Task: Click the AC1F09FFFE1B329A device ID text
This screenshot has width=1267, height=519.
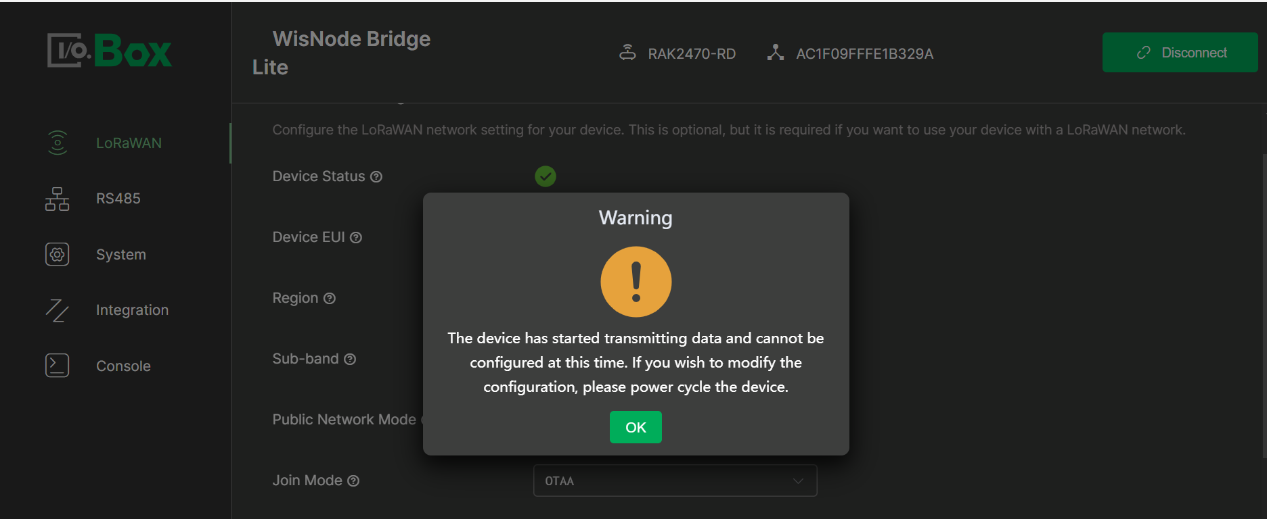Action: [865, 54]
